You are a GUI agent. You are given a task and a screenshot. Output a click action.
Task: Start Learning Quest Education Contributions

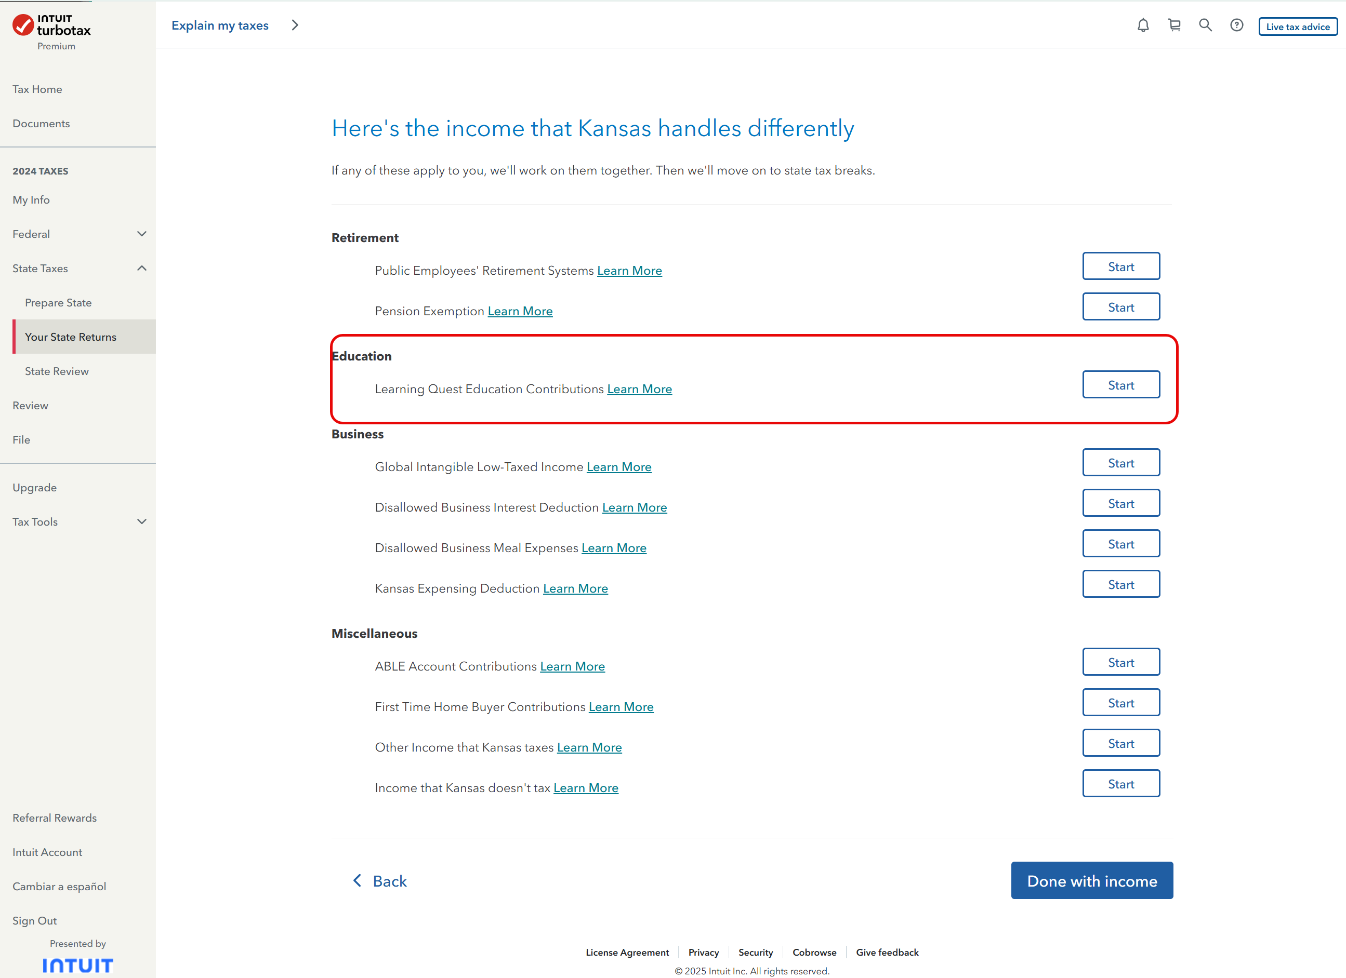[1120, 385]
